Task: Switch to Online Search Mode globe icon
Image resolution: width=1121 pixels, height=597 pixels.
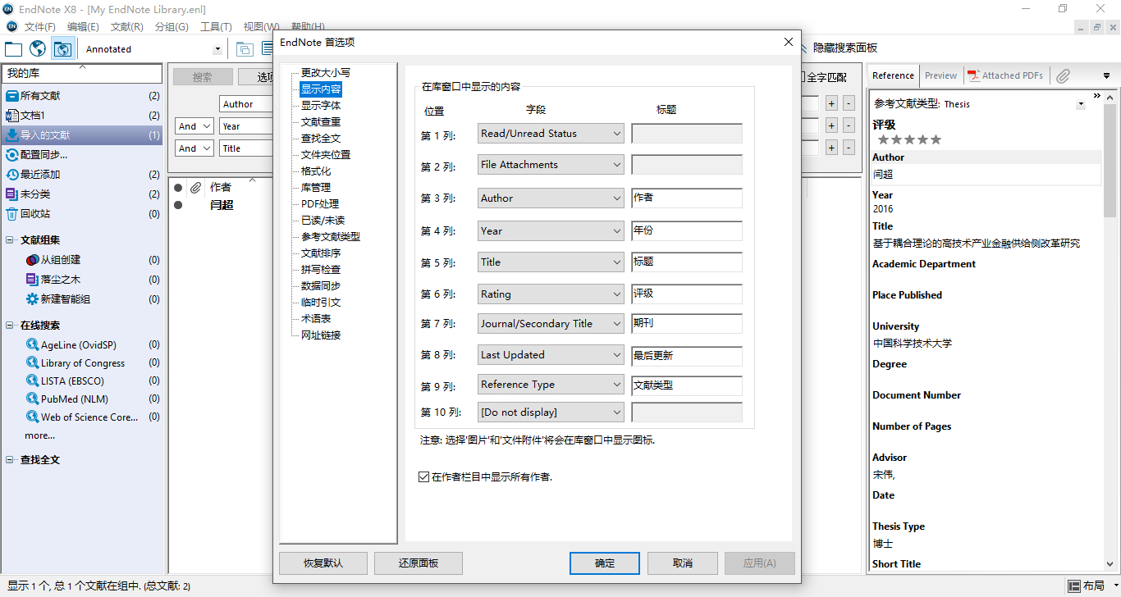Action: tap(38, 49)
